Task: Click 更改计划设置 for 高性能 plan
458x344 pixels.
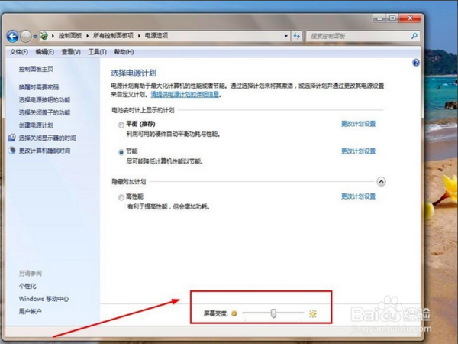Action: point(359,196)
